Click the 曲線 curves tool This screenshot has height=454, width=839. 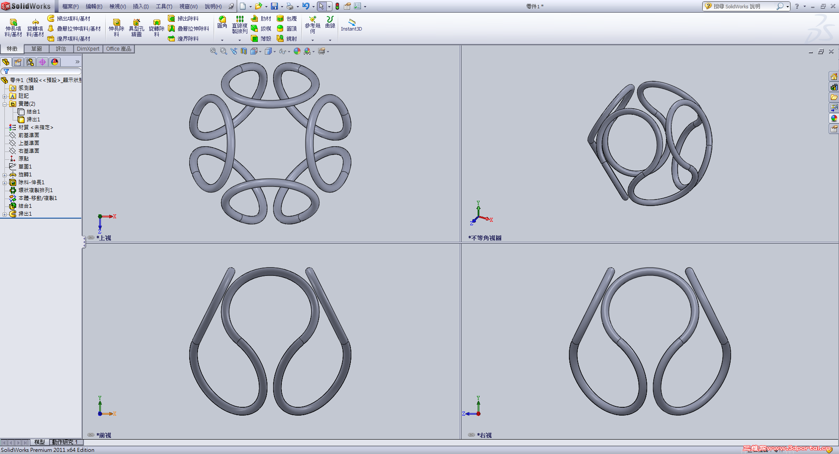point(330,22)
